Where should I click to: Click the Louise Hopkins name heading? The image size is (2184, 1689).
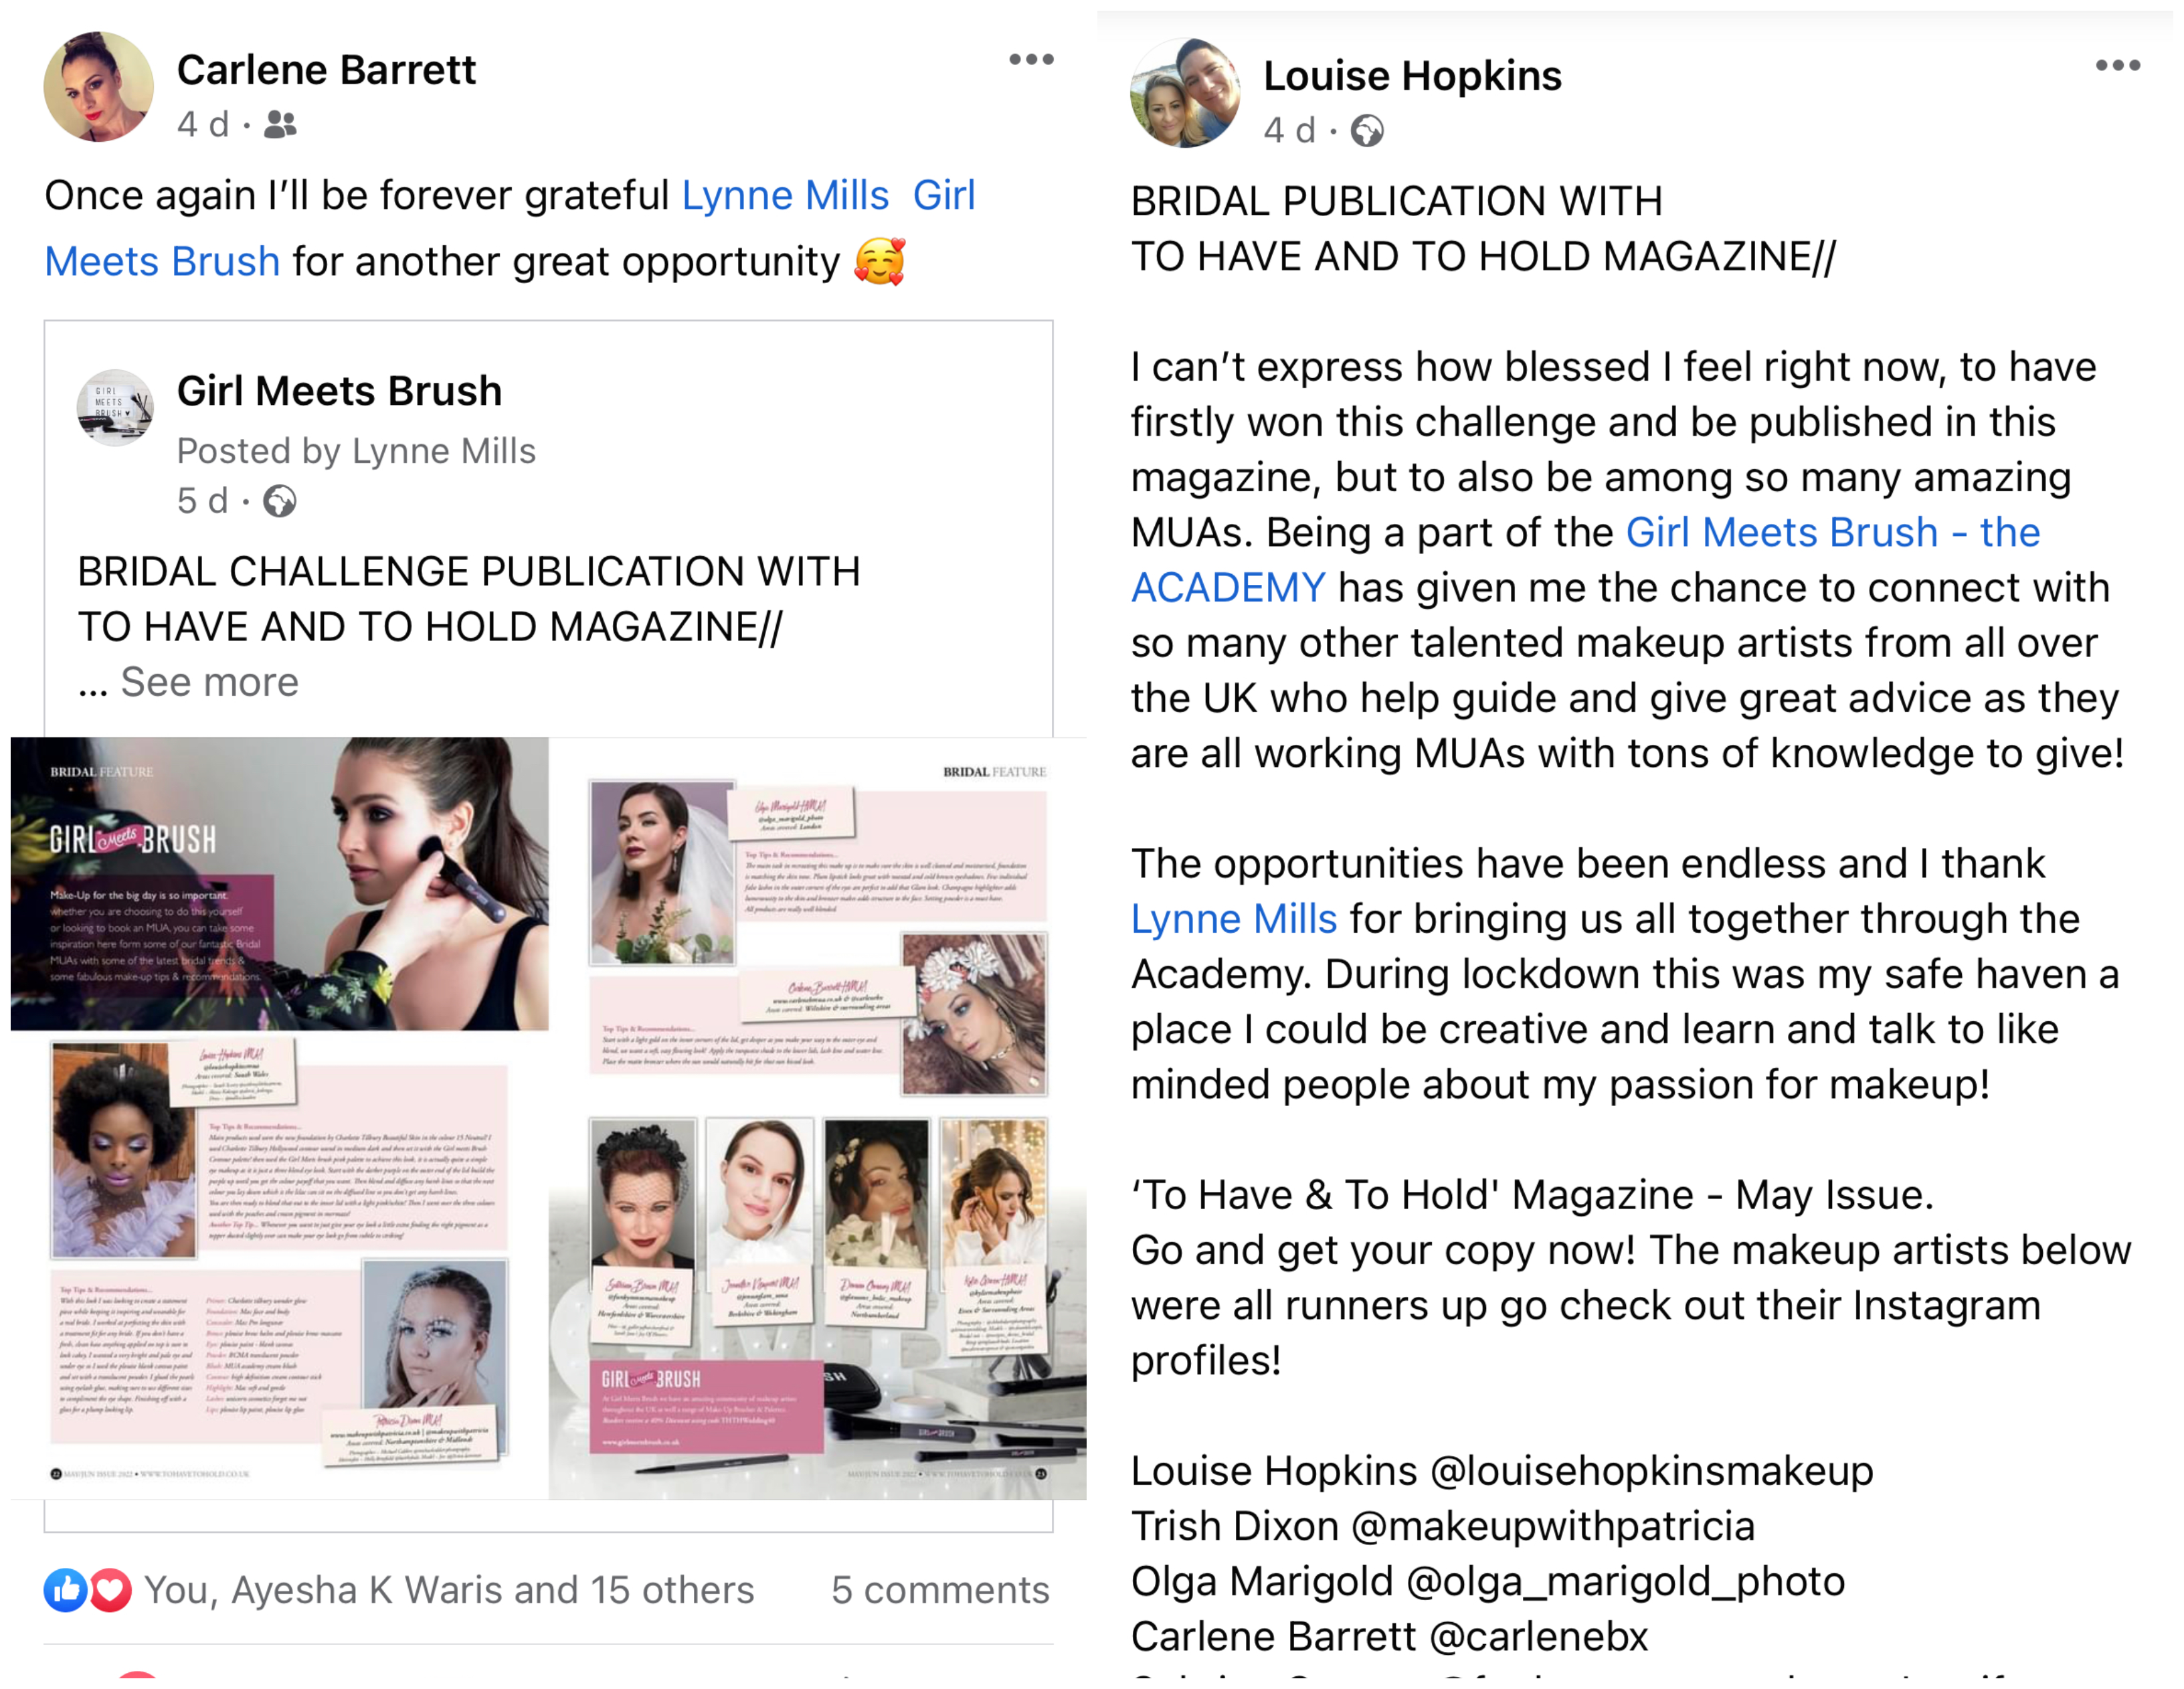[1412, 76]
